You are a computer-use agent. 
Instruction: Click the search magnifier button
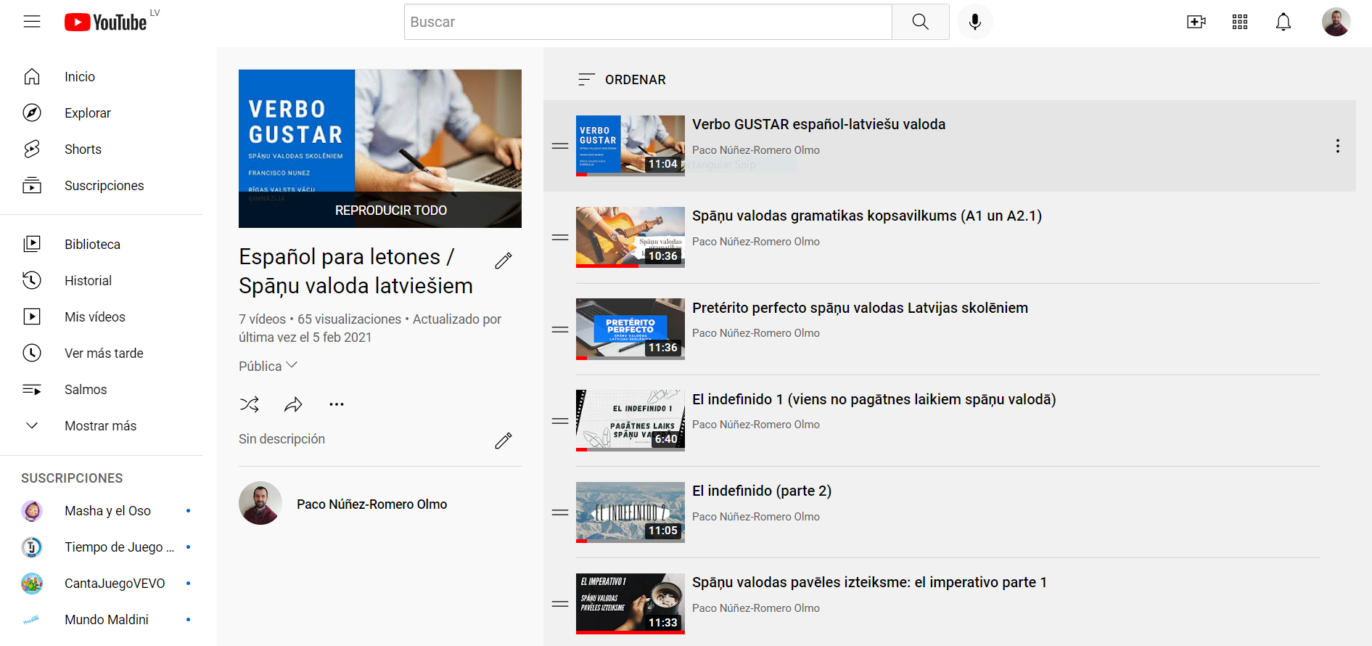click(x=920, y=22)
